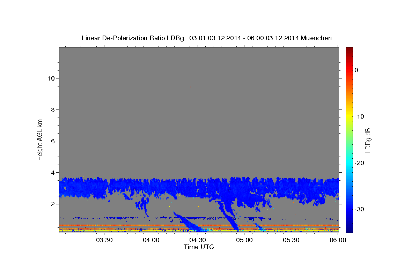Click the colorbar value -30
The width and height of the screenshot is (419, 279).
(x=360, y=209)
